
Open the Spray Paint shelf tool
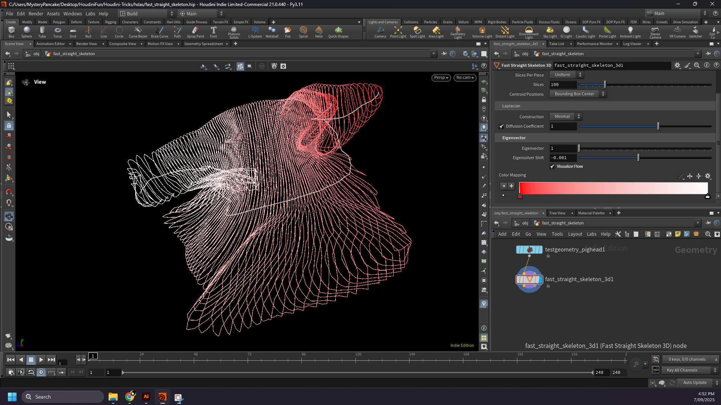click(x=195, y=32)
